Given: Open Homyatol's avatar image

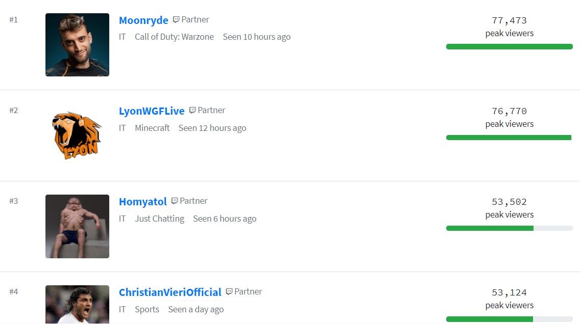Looking at the screenshot, I should [x=77, y=226].
